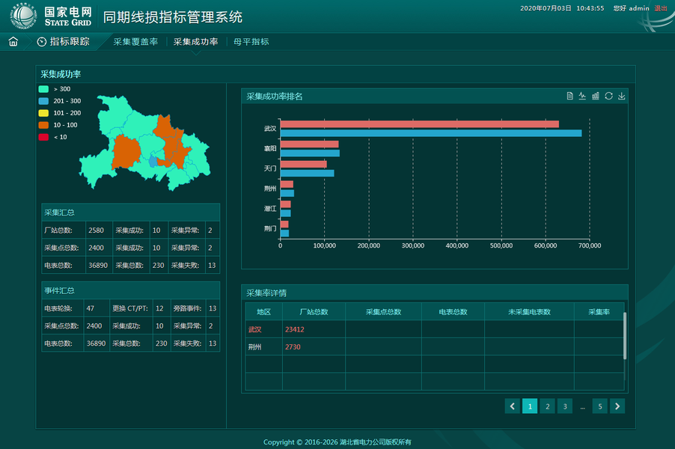
Task: Click the 事件汇总 panel header
Action: 131,290
